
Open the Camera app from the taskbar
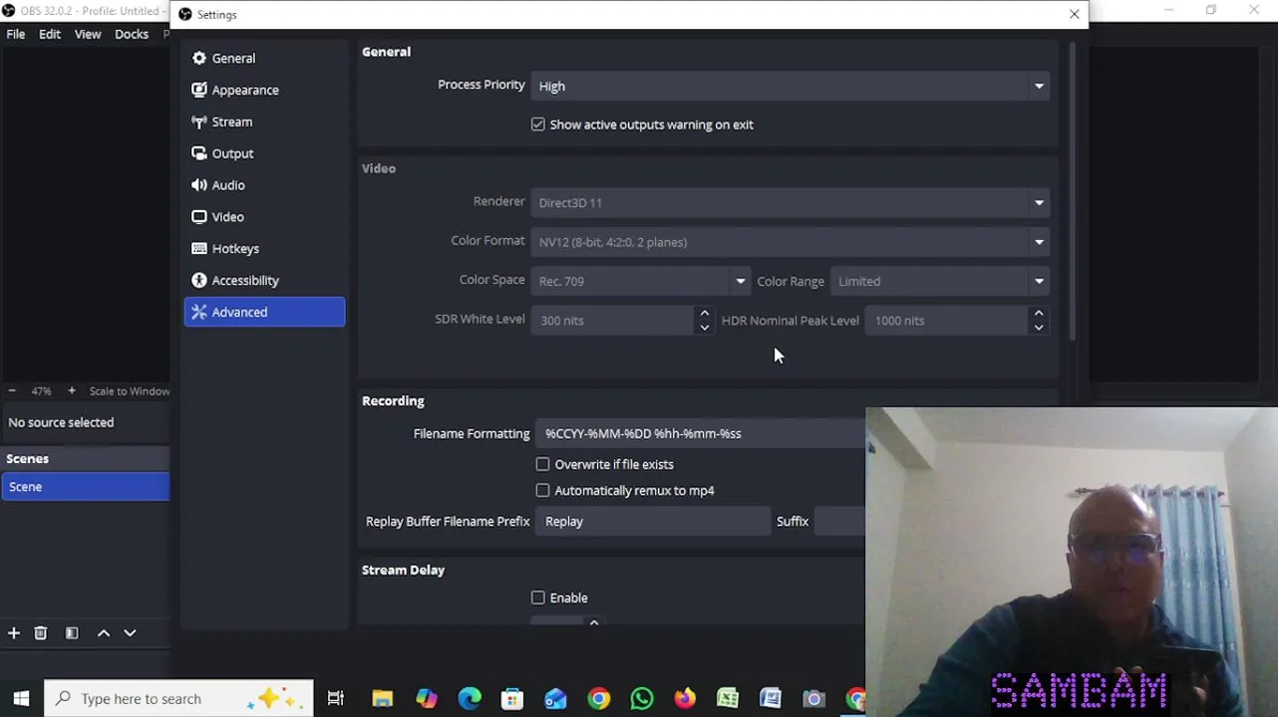813,698
